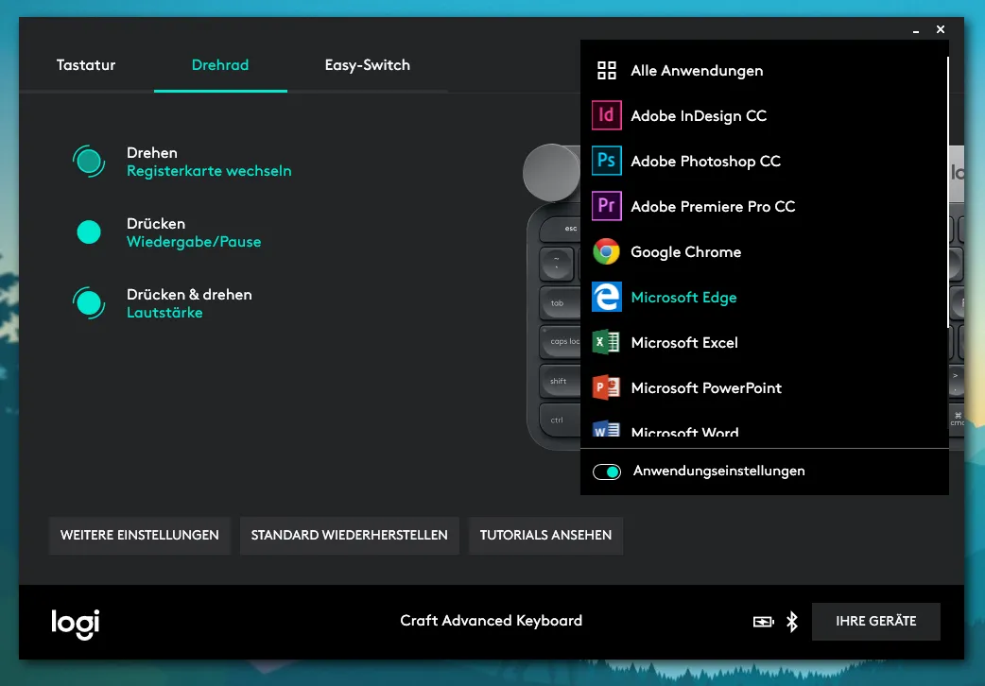985x686 pixels.
Task: Open the Drehrad tab
Action: tap(220, 64)
